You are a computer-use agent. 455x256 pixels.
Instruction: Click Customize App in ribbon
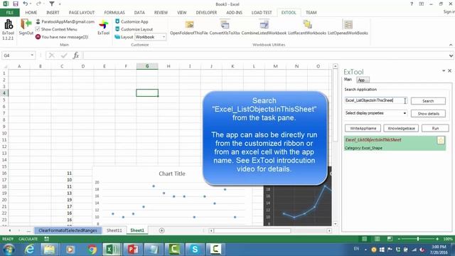click(132, 22)
